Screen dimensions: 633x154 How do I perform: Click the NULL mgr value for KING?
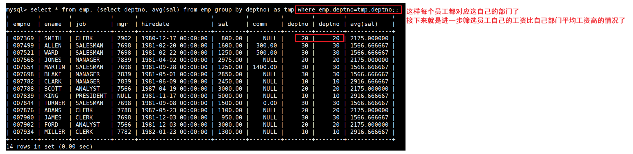124,96
